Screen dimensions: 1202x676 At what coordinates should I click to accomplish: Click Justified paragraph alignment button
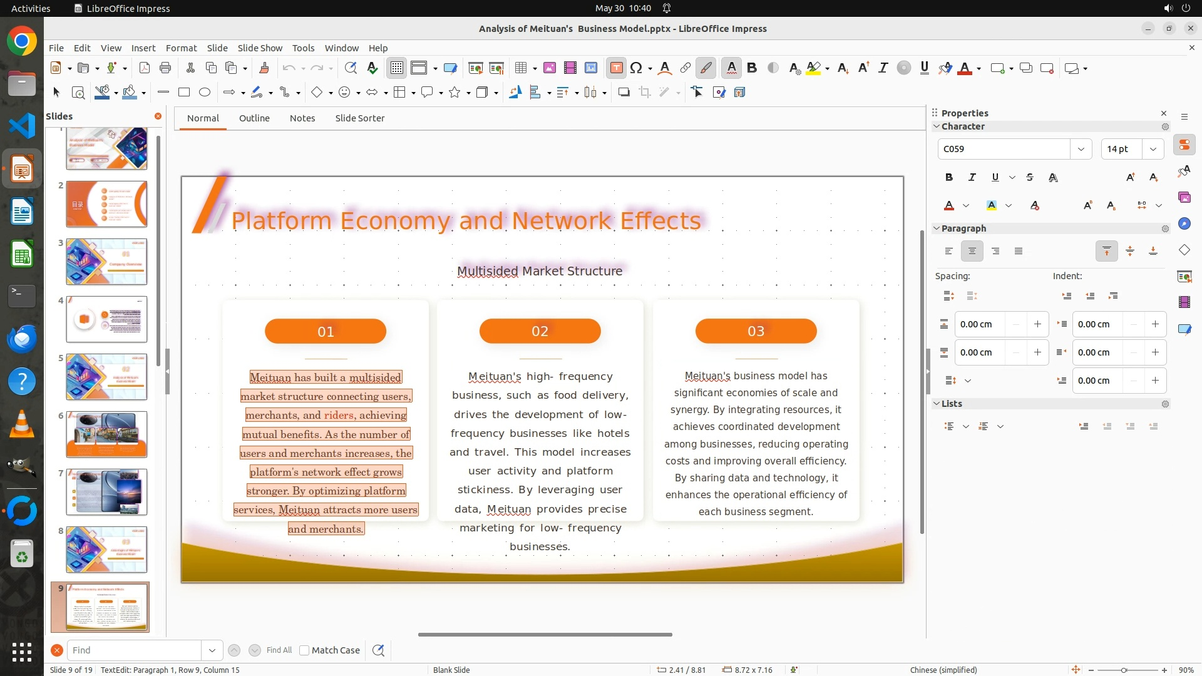click(1019, 251)
